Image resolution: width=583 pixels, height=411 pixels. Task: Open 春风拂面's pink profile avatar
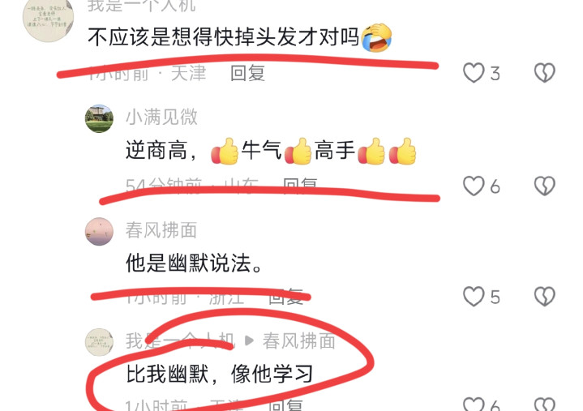99,232
